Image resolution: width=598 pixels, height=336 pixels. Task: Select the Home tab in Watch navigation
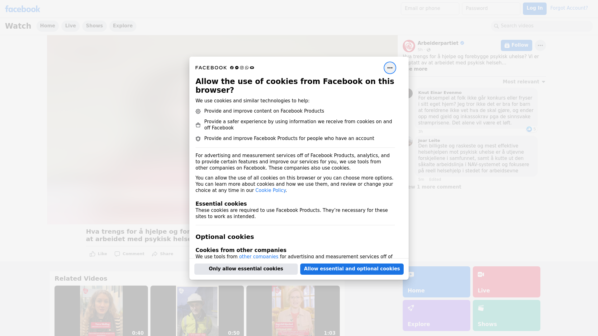pos(47,26)
